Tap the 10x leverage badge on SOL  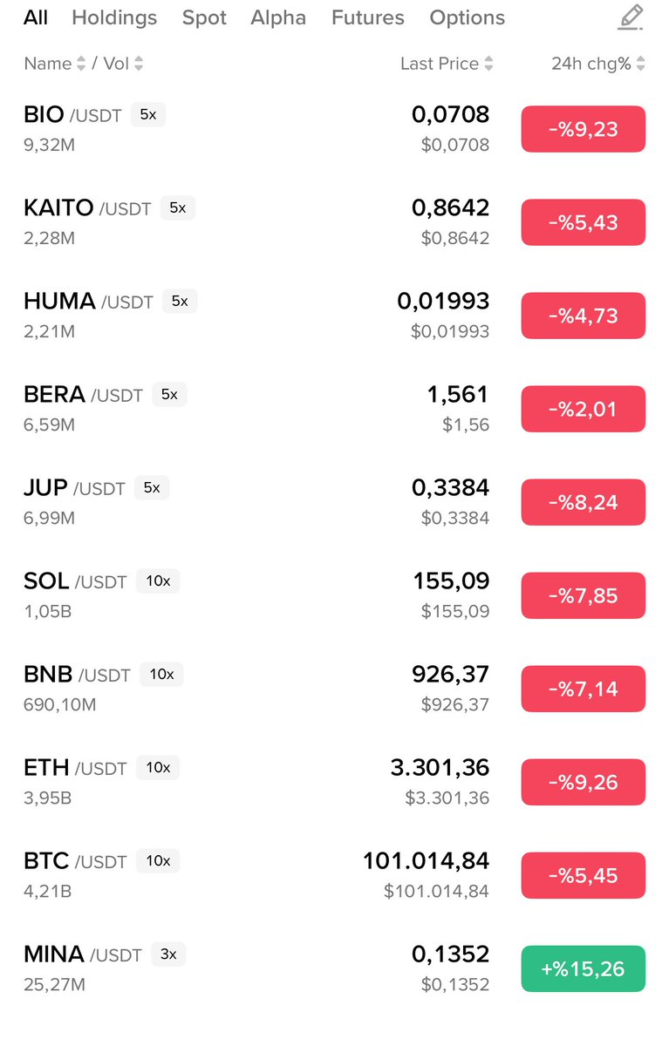coord(158,581)
